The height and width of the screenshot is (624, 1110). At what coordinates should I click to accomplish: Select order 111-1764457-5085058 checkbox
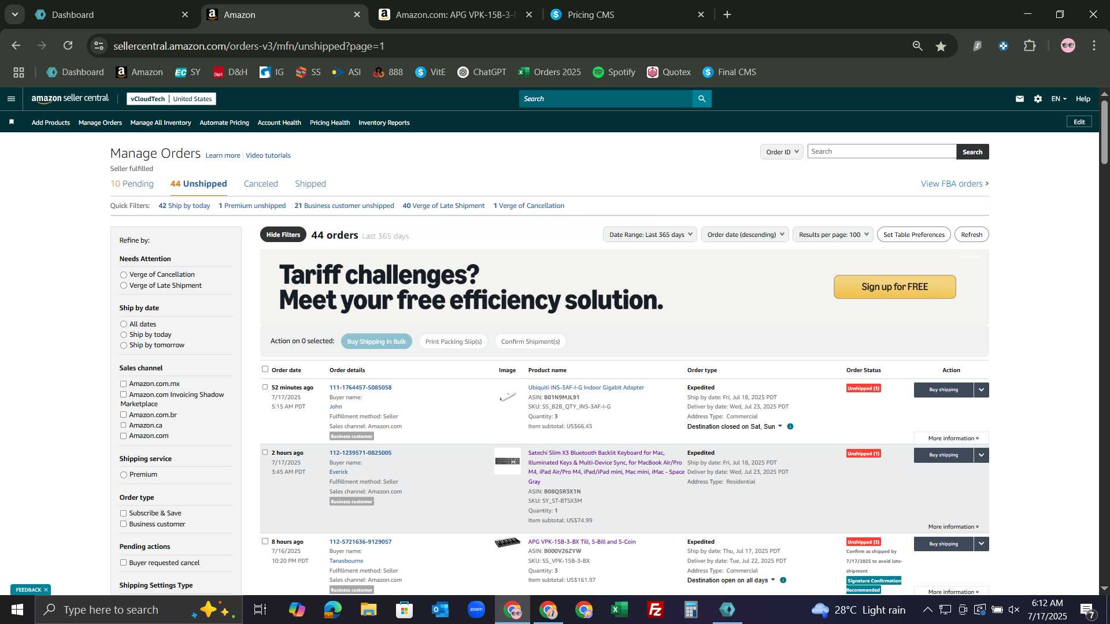click(265, 387)
